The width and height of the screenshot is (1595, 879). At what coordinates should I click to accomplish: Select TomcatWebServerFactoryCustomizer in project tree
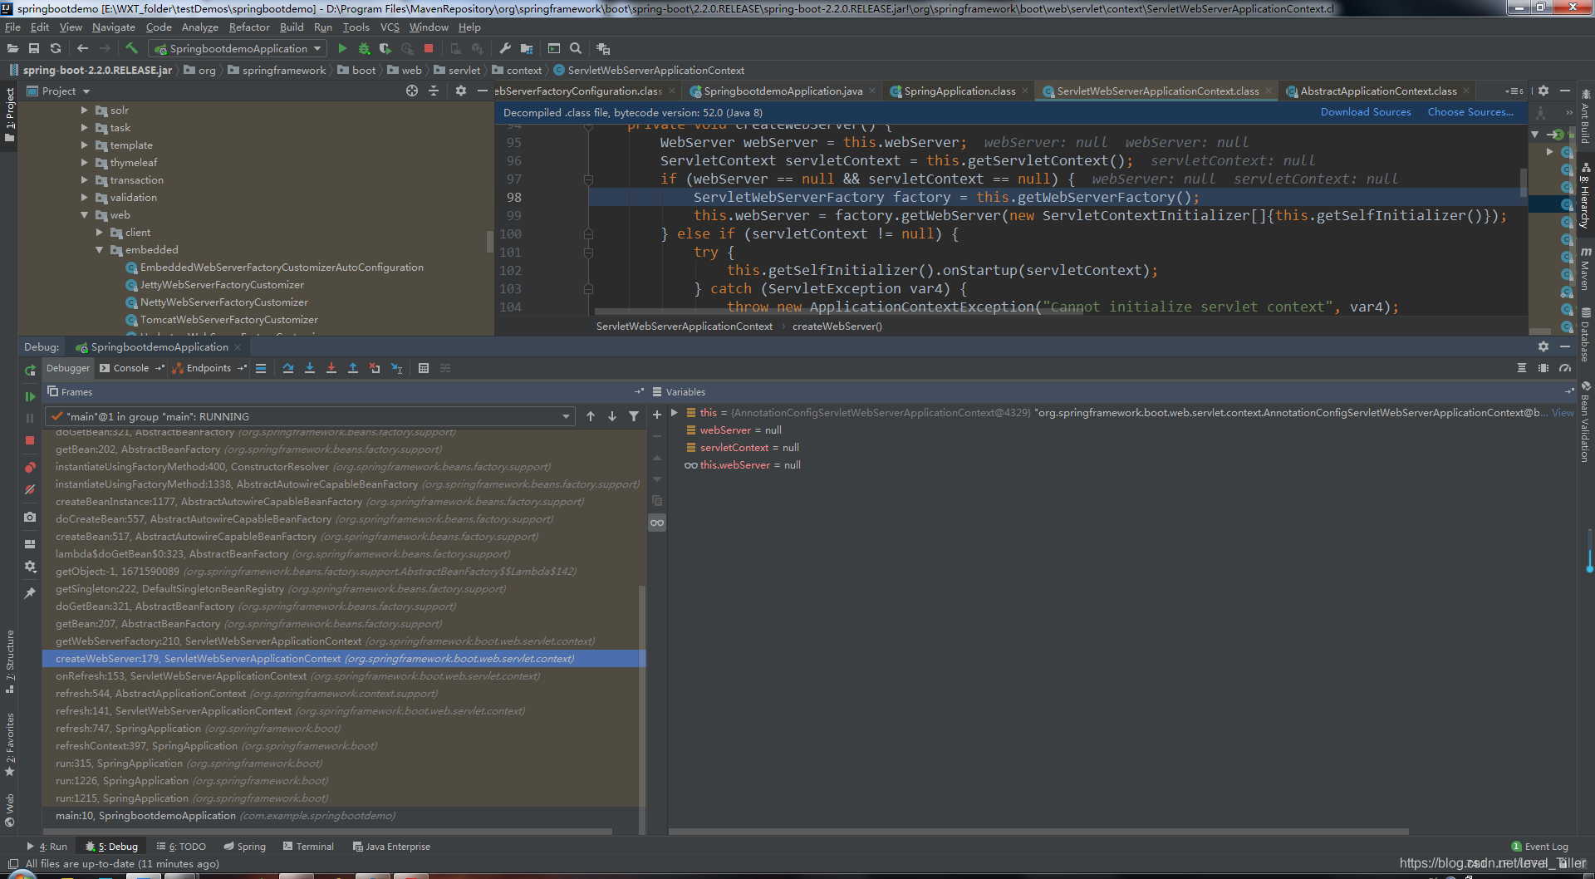[x=228, y=320]
